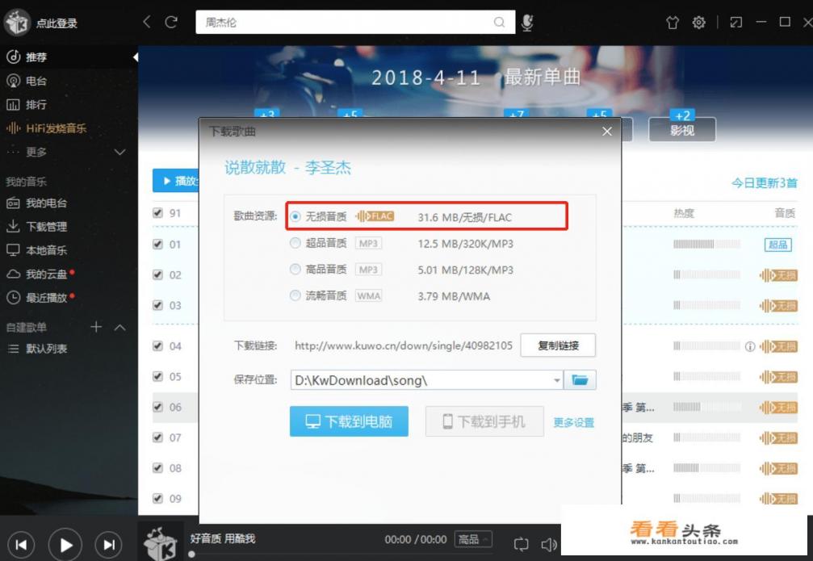
Task: Open settings gear icon in title bar
Action: tap(699, 23)
